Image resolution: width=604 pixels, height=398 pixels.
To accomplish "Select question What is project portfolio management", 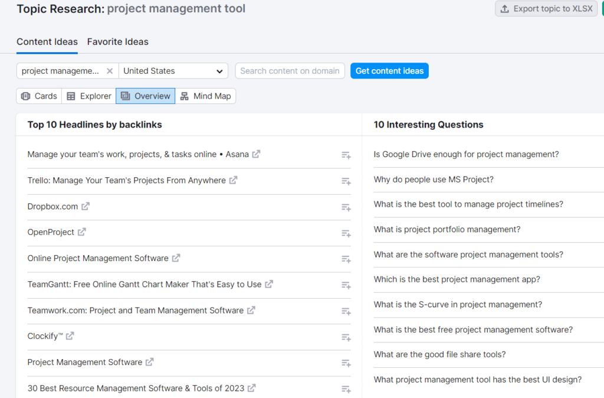I will point(447,230).
